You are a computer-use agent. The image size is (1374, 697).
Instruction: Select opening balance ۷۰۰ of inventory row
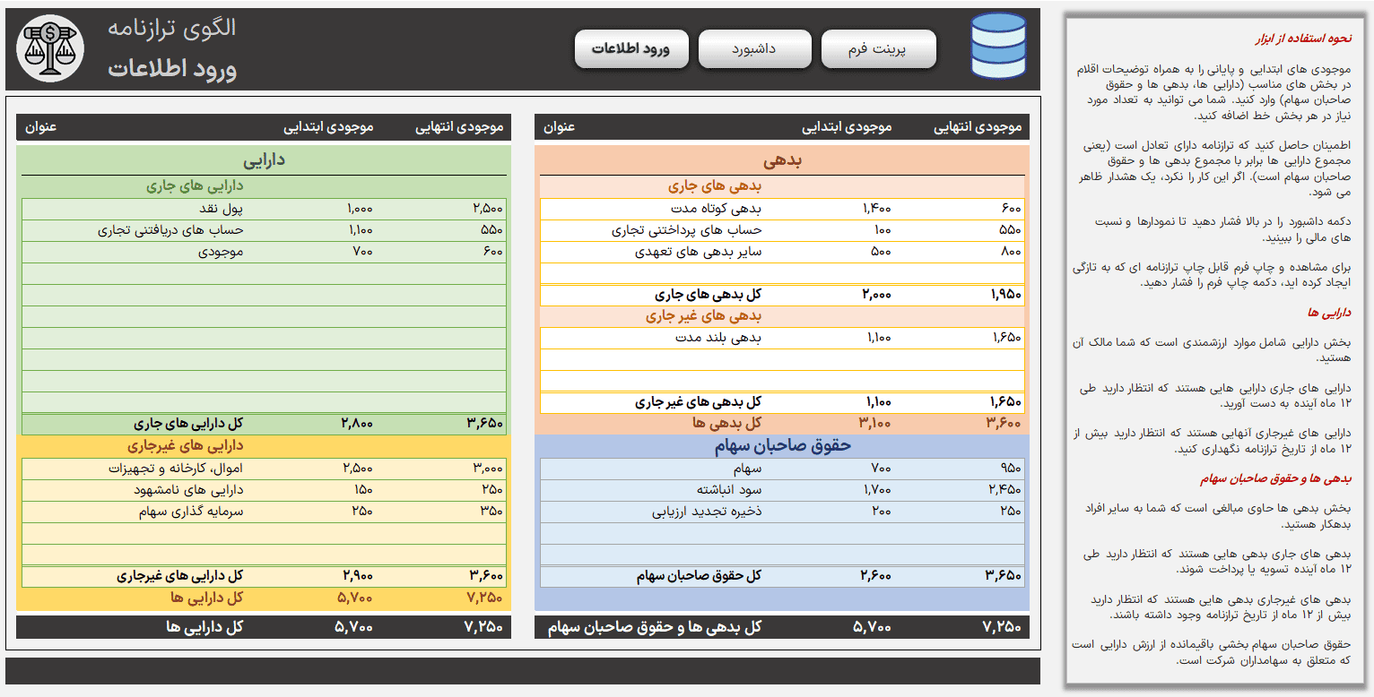coord(362,252)
